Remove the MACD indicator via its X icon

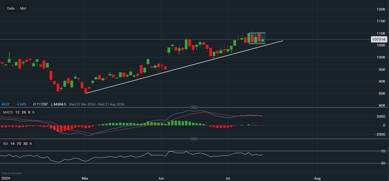tap(33, 112)
